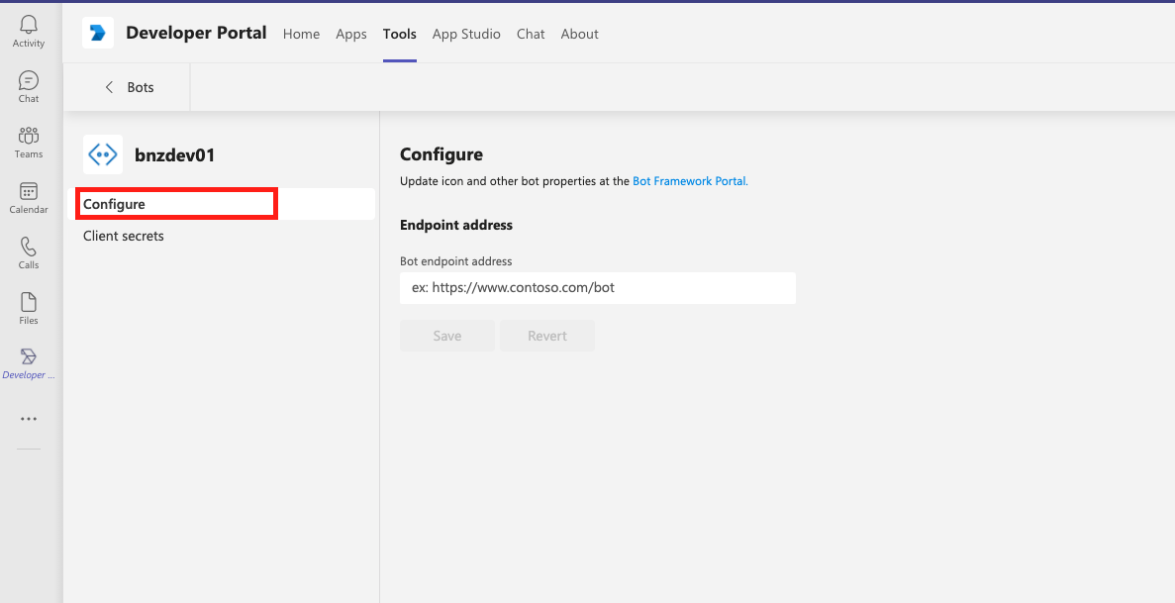Screen dimensions: 1175x603
Task: Go to Teams in left rail
Action: [29, 137]
